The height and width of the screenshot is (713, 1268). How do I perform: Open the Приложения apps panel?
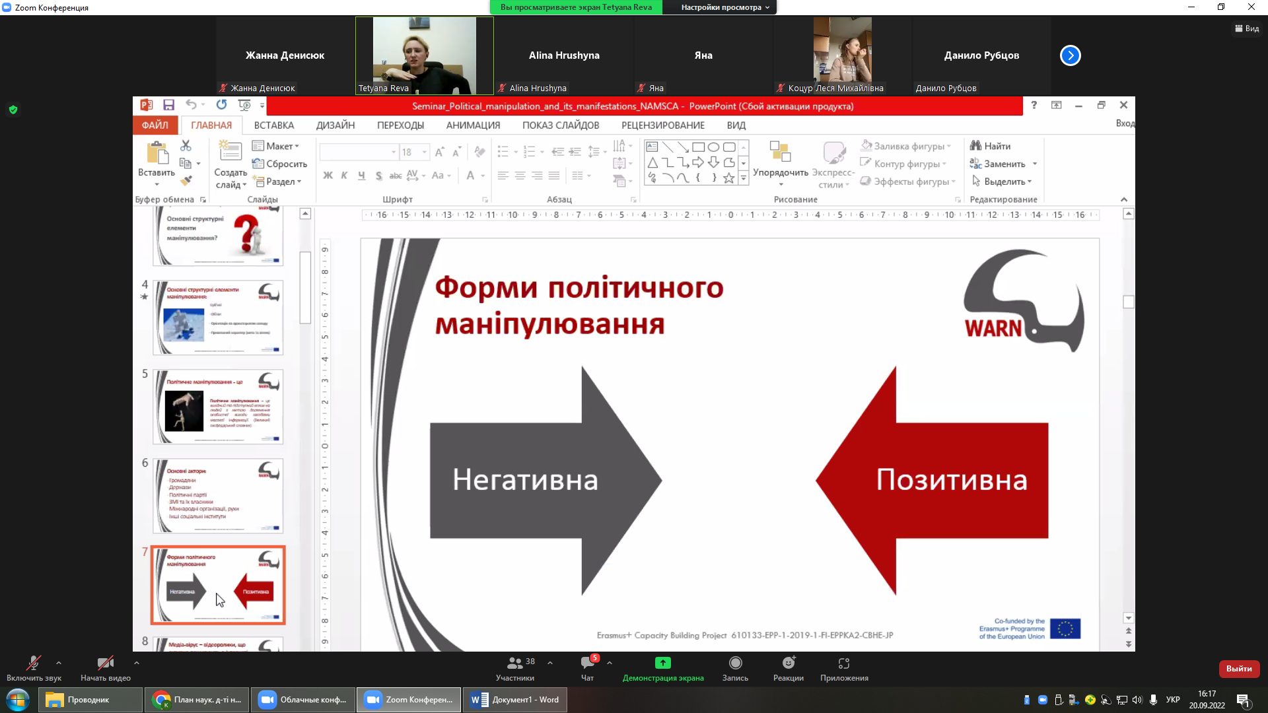844,668
